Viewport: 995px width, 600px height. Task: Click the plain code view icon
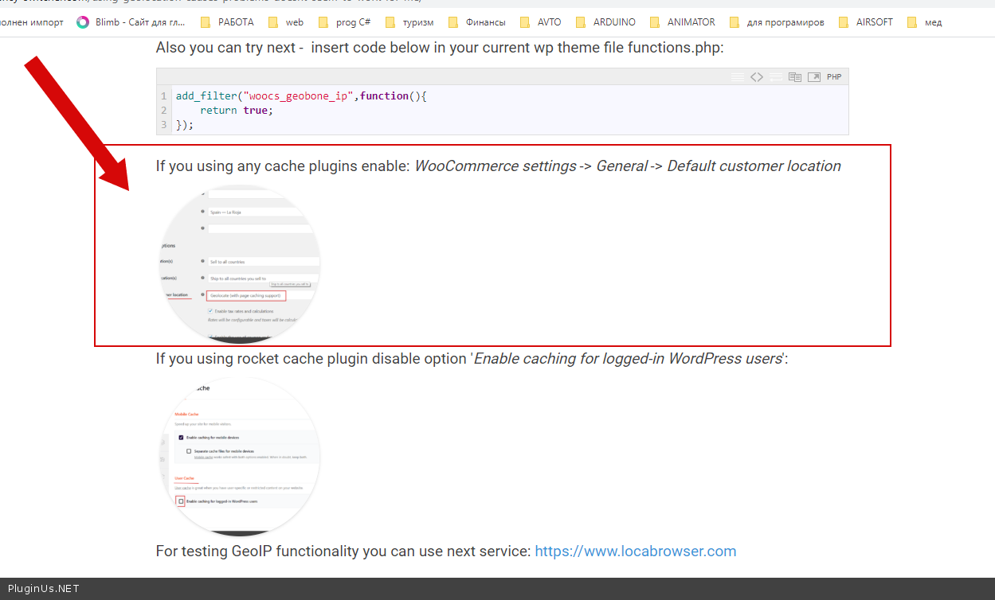point(757,77)
